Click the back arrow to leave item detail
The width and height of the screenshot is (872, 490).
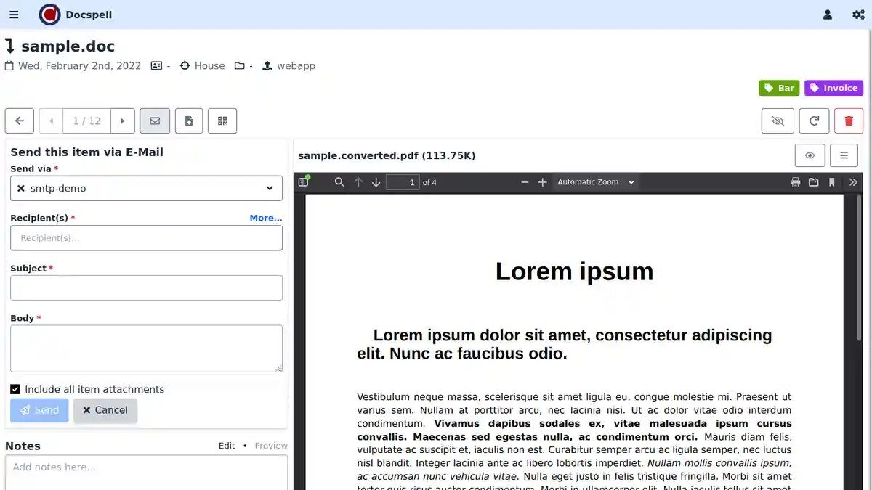[20, 121]
